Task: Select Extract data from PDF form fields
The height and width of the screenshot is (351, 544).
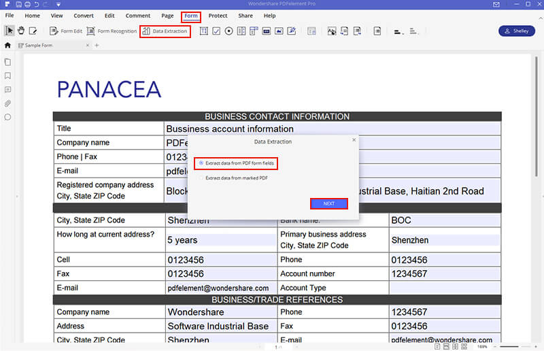Action: click(x=236, y=163)
